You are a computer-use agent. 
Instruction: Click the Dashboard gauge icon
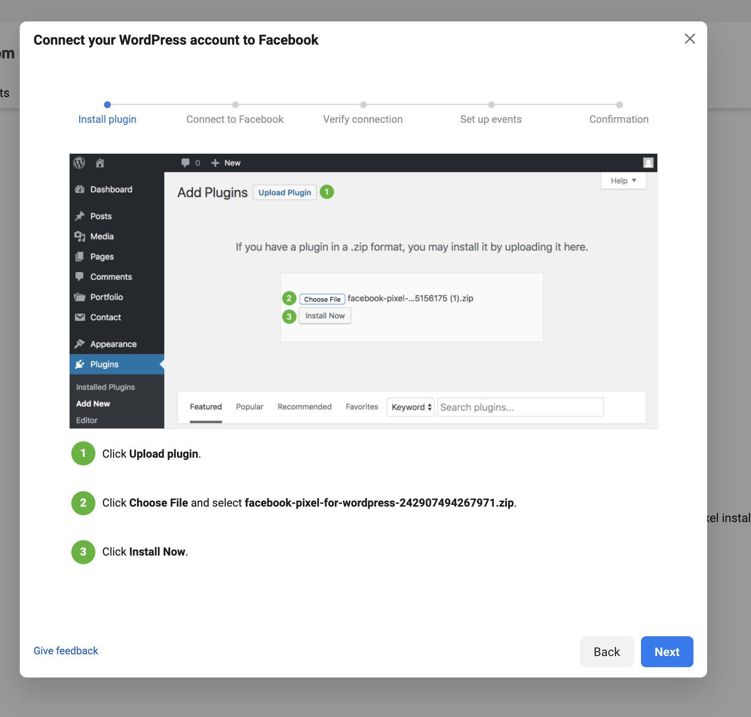80,190
